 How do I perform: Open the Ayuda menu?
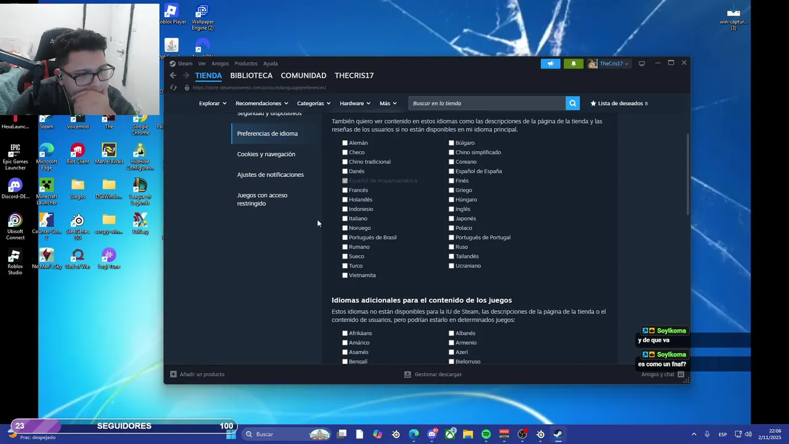271,64
